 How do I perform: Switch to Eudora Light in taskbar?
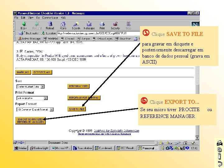point(40,148)
